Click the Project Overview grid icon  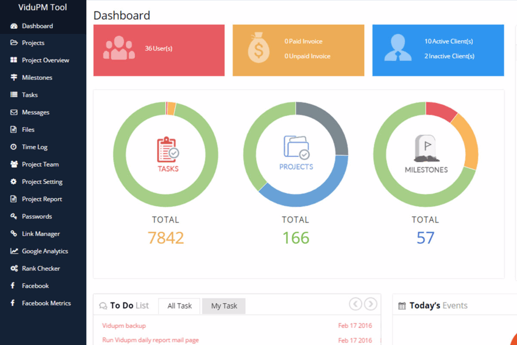click(x=14, y=60)
